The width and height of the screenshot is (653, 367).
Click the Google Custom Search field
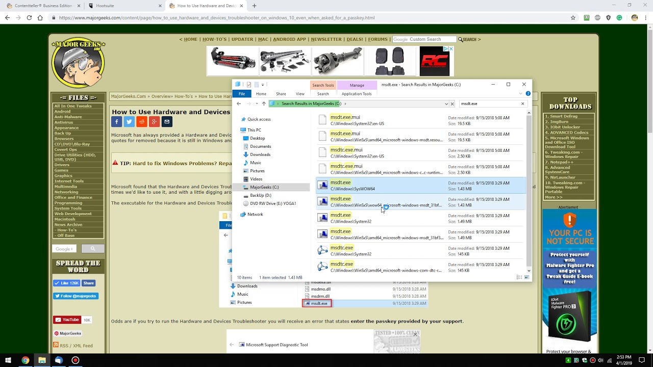(x=424, y=39)
